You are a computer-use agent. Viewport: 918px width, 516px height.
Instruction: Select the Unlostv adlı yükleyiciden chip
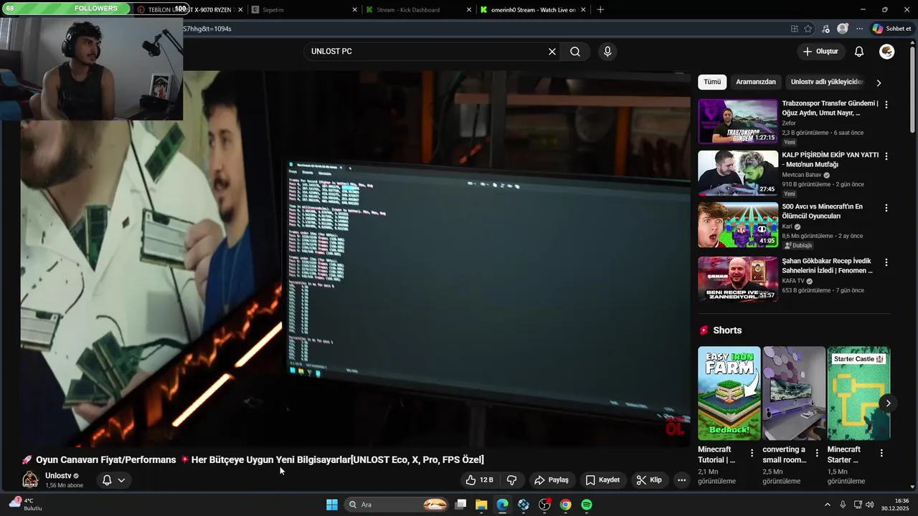tap(827, 82)
